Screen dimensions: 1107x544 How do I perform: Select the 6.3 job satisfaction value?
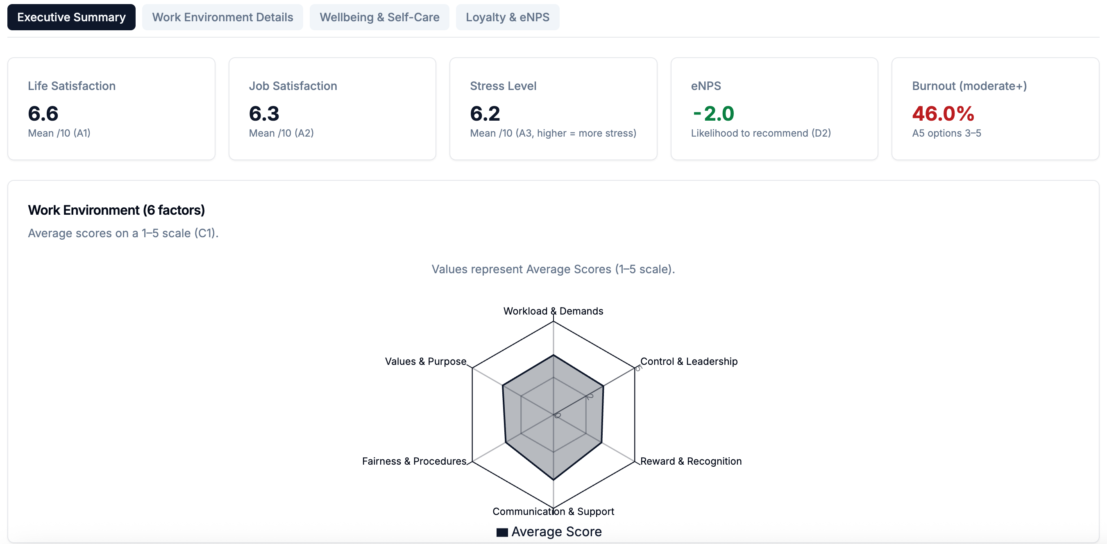(x=264, y=113)
